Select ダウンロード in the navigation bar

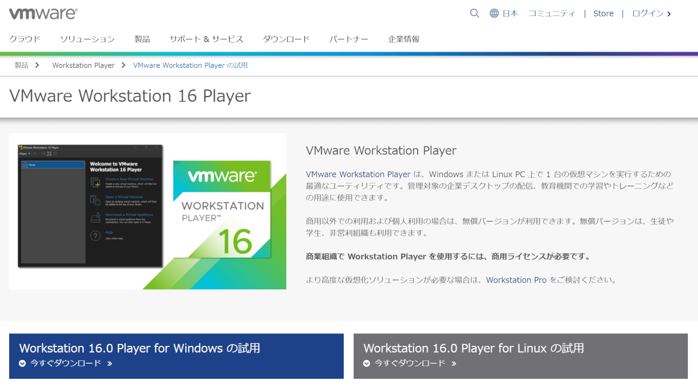click(286, 39)
